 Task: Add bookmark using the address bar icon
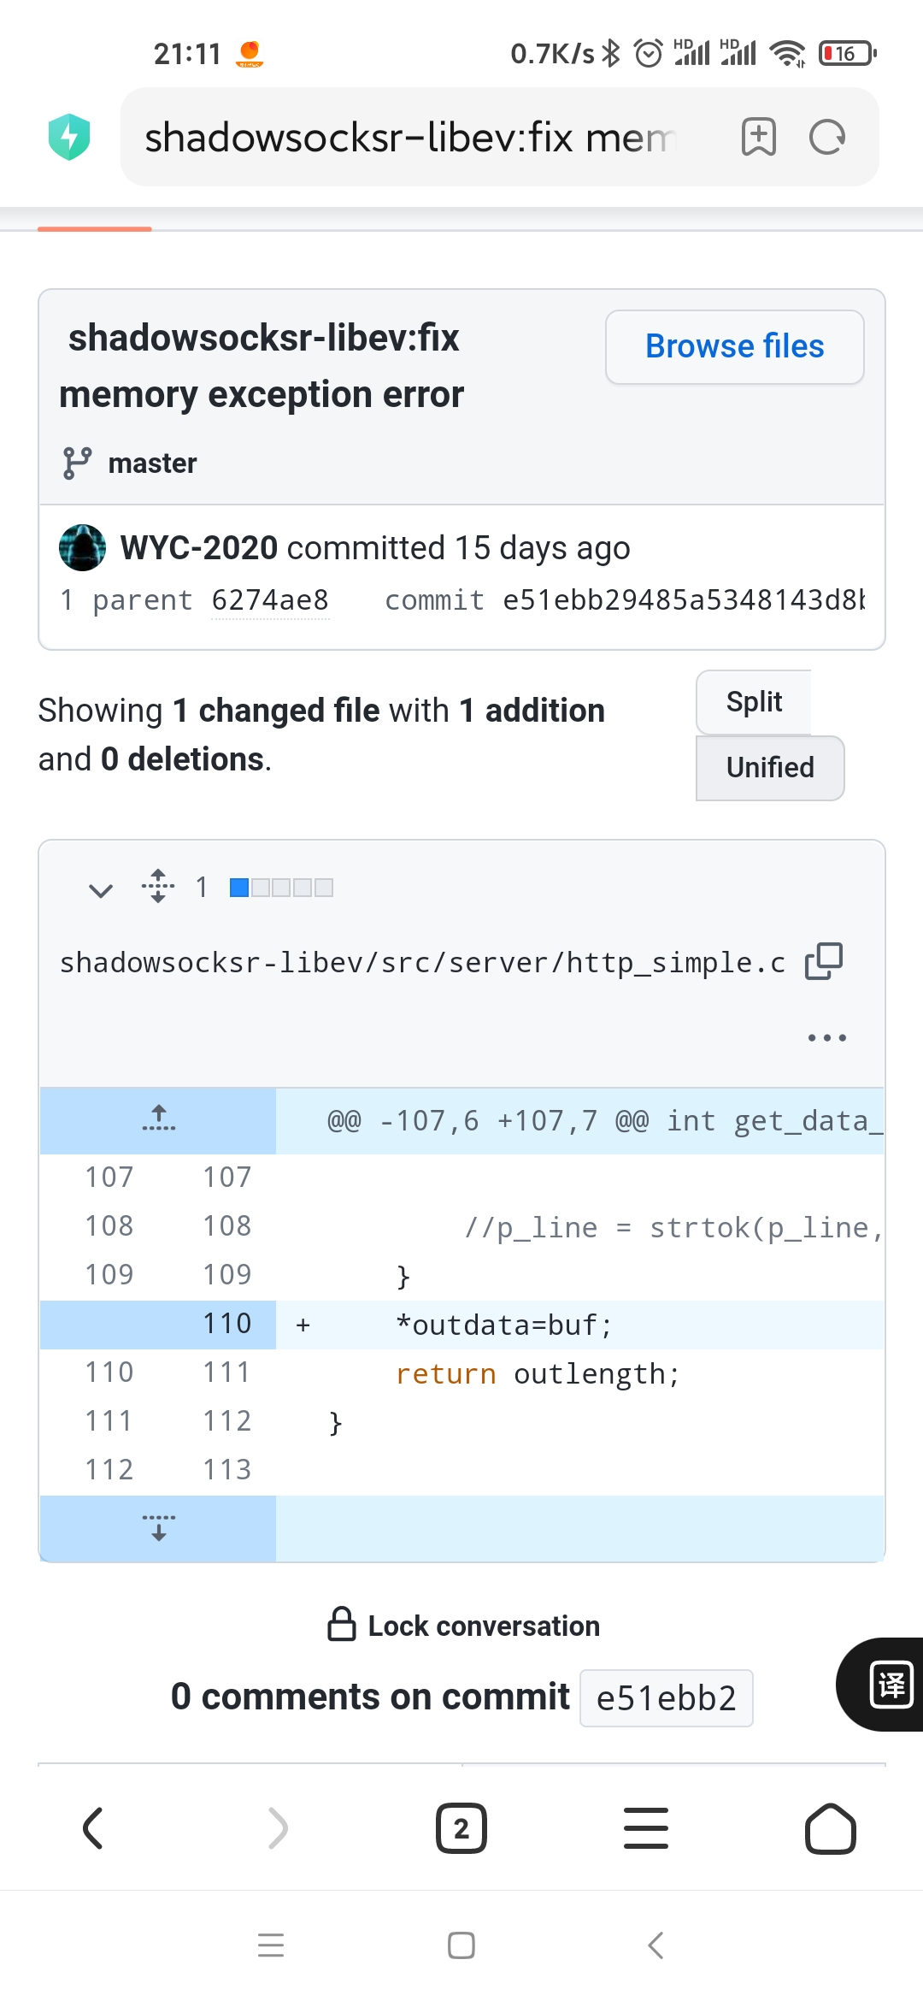click(758, 137)
